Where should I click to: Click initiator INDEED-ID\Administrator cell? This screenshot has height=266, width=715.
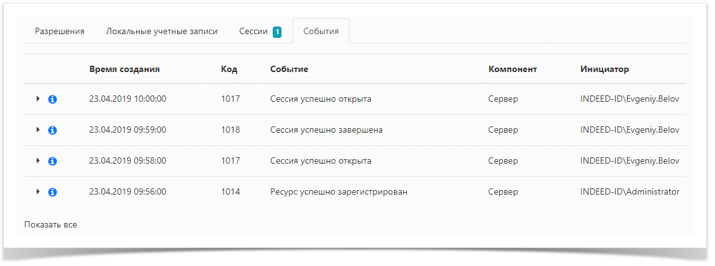click(630, 191)
